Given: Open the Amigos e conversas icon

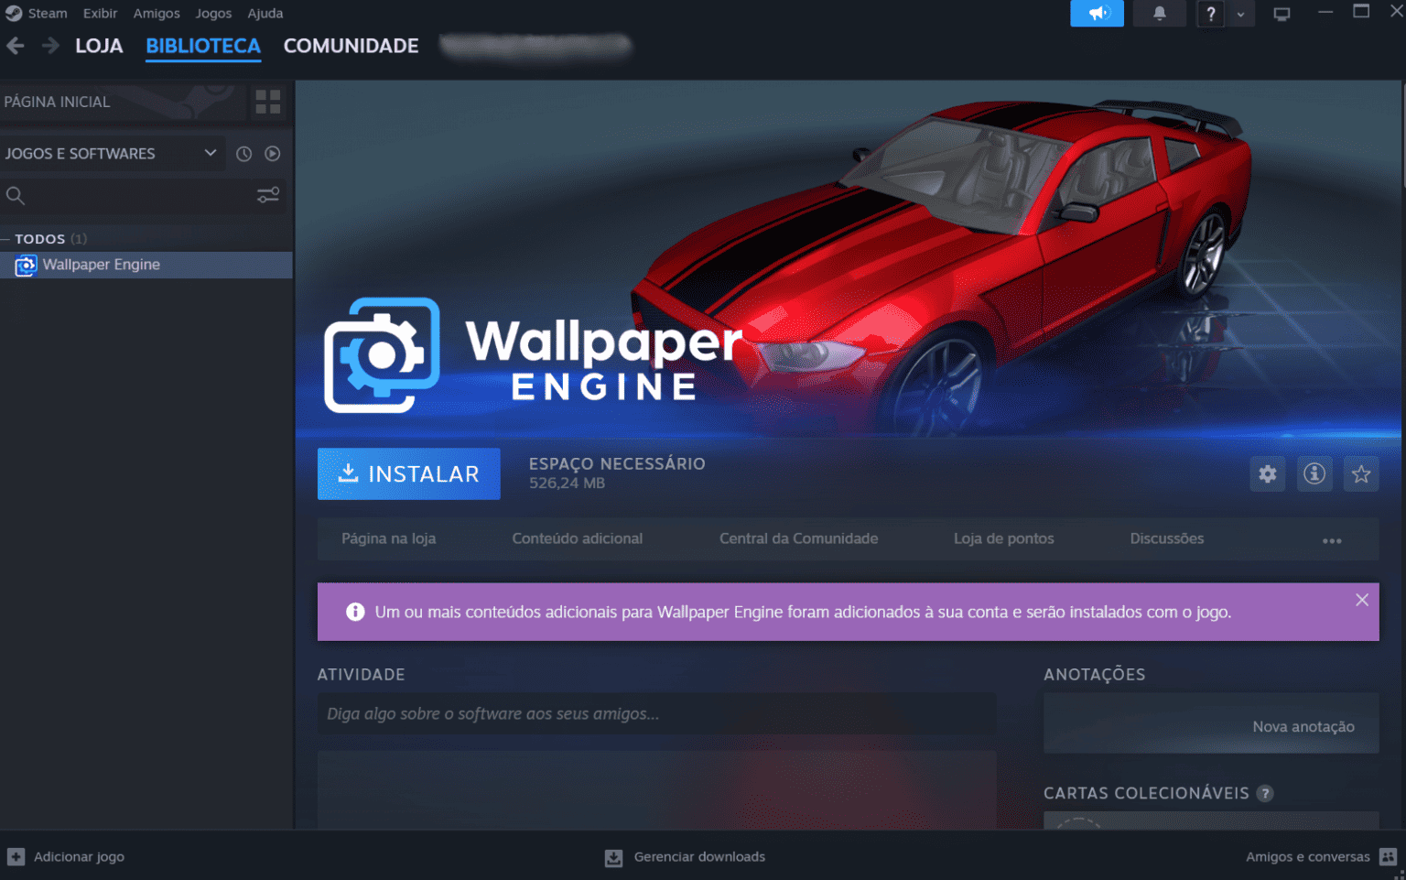Looking at the screenshot, I should (1388, 857).
